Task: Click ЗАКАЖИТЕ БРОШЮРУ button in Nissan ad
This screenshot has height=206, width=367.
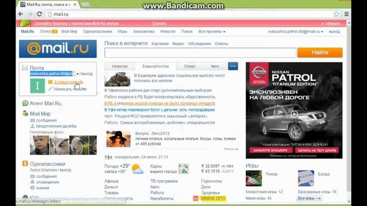Action: point(271,150)
